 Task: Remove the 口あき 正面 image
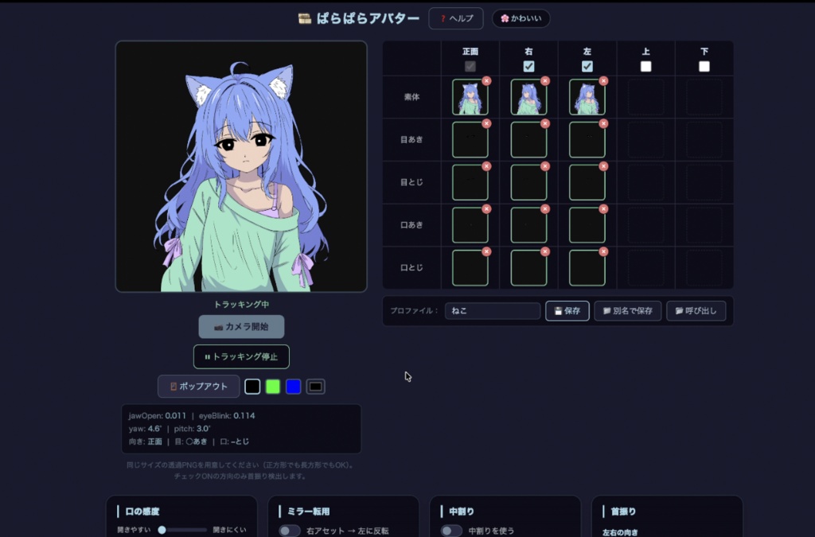pos(486,208)
